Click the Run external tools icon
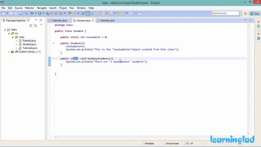Screen dimensions: 261x147 47,13
